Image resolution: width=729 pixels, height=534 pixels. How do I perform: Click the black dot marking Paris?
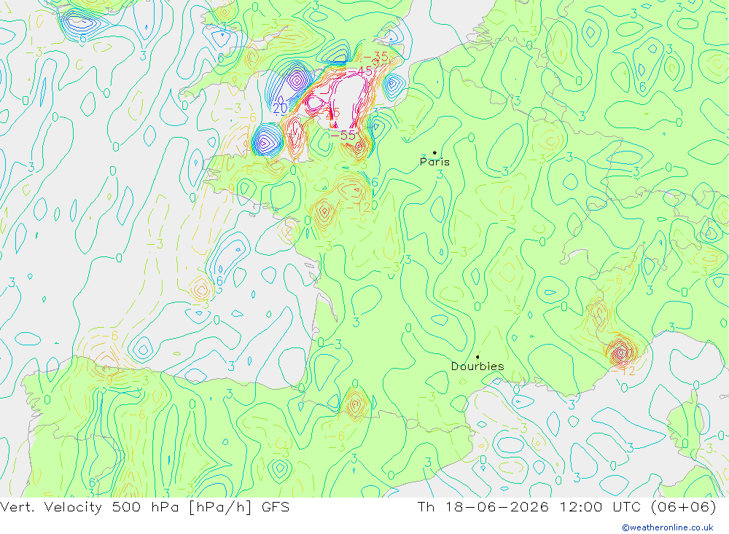point(434,152)
